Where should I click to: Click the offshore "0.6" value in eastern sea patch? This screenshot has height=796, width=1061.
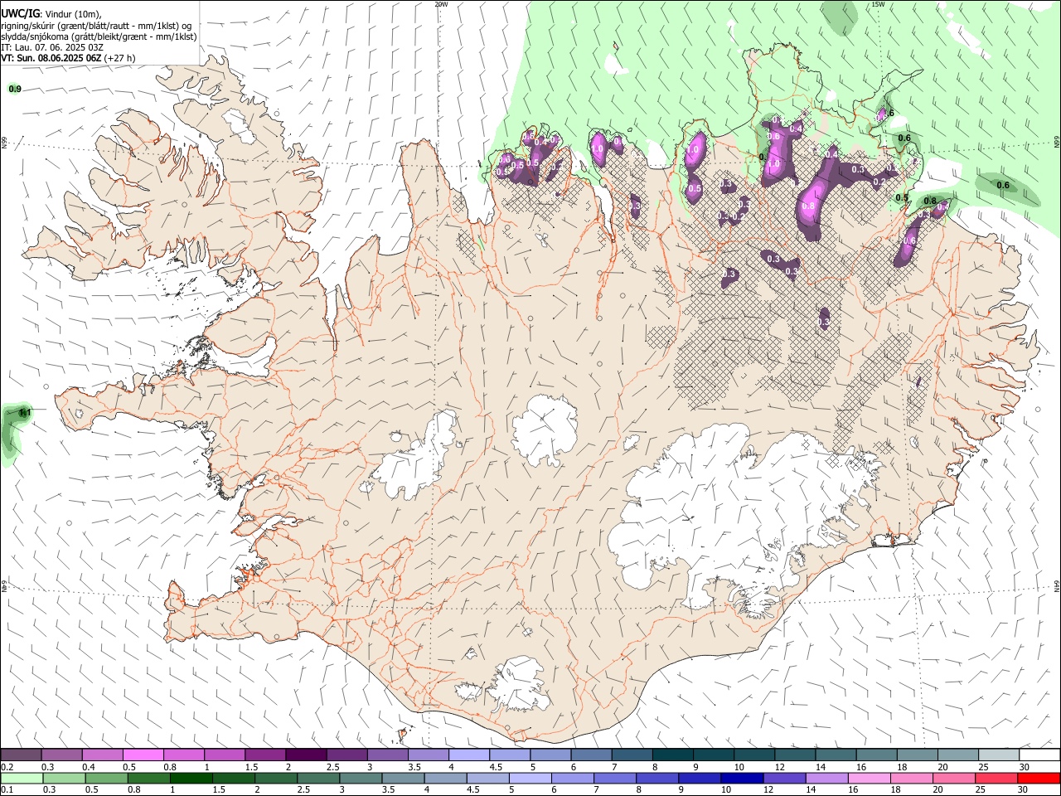click(1003, 185)
